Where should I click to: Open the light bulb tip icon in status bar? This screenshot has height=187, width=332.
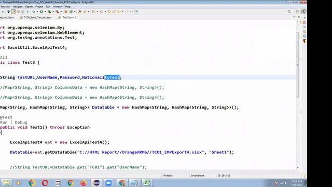tap(305, 176)
